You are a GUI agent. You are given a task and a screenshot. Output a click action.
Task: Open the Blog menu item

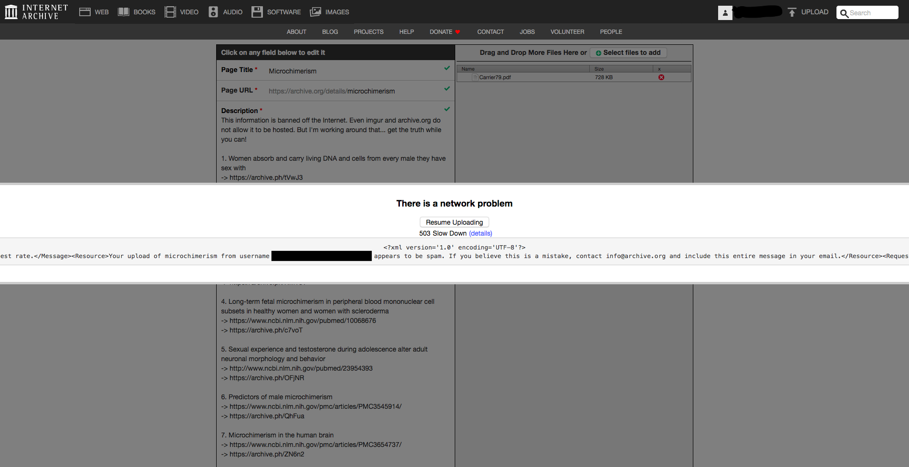tap(330, 32)
